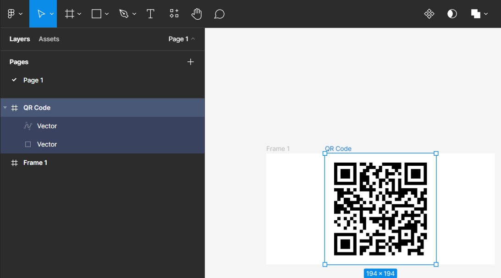This screenshot has width=501, height=278.
Task: Expand the shape tools dropdown
Action: (106, 14)
